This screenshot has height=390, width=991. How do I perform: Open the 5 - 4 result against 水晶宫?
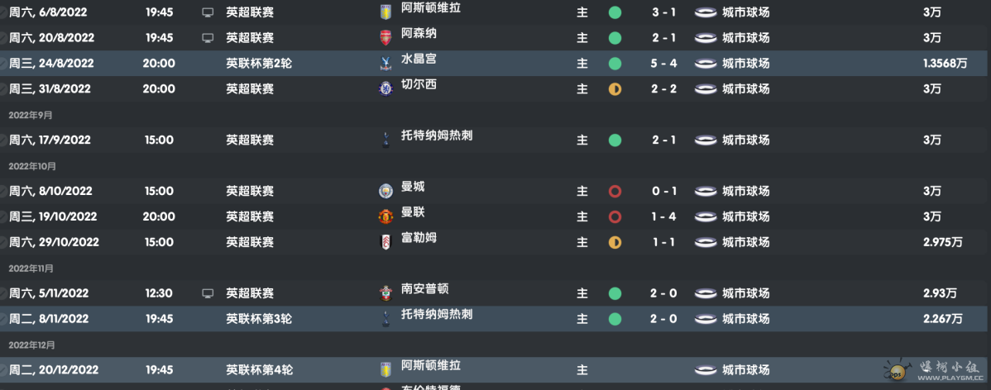664,63
